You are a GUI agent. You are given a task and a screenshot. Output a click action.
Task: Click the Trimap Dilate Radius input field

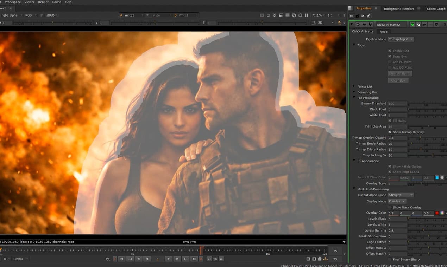coord(397,149)
